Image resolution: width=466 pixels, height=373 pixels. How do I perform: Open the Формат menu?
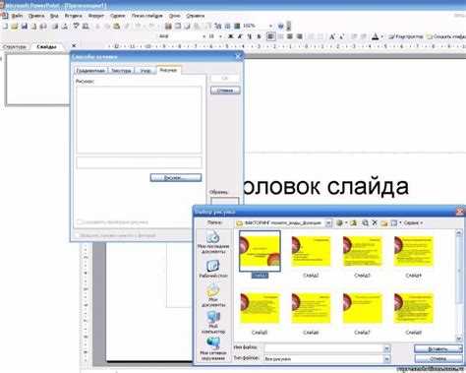point(96,16)
